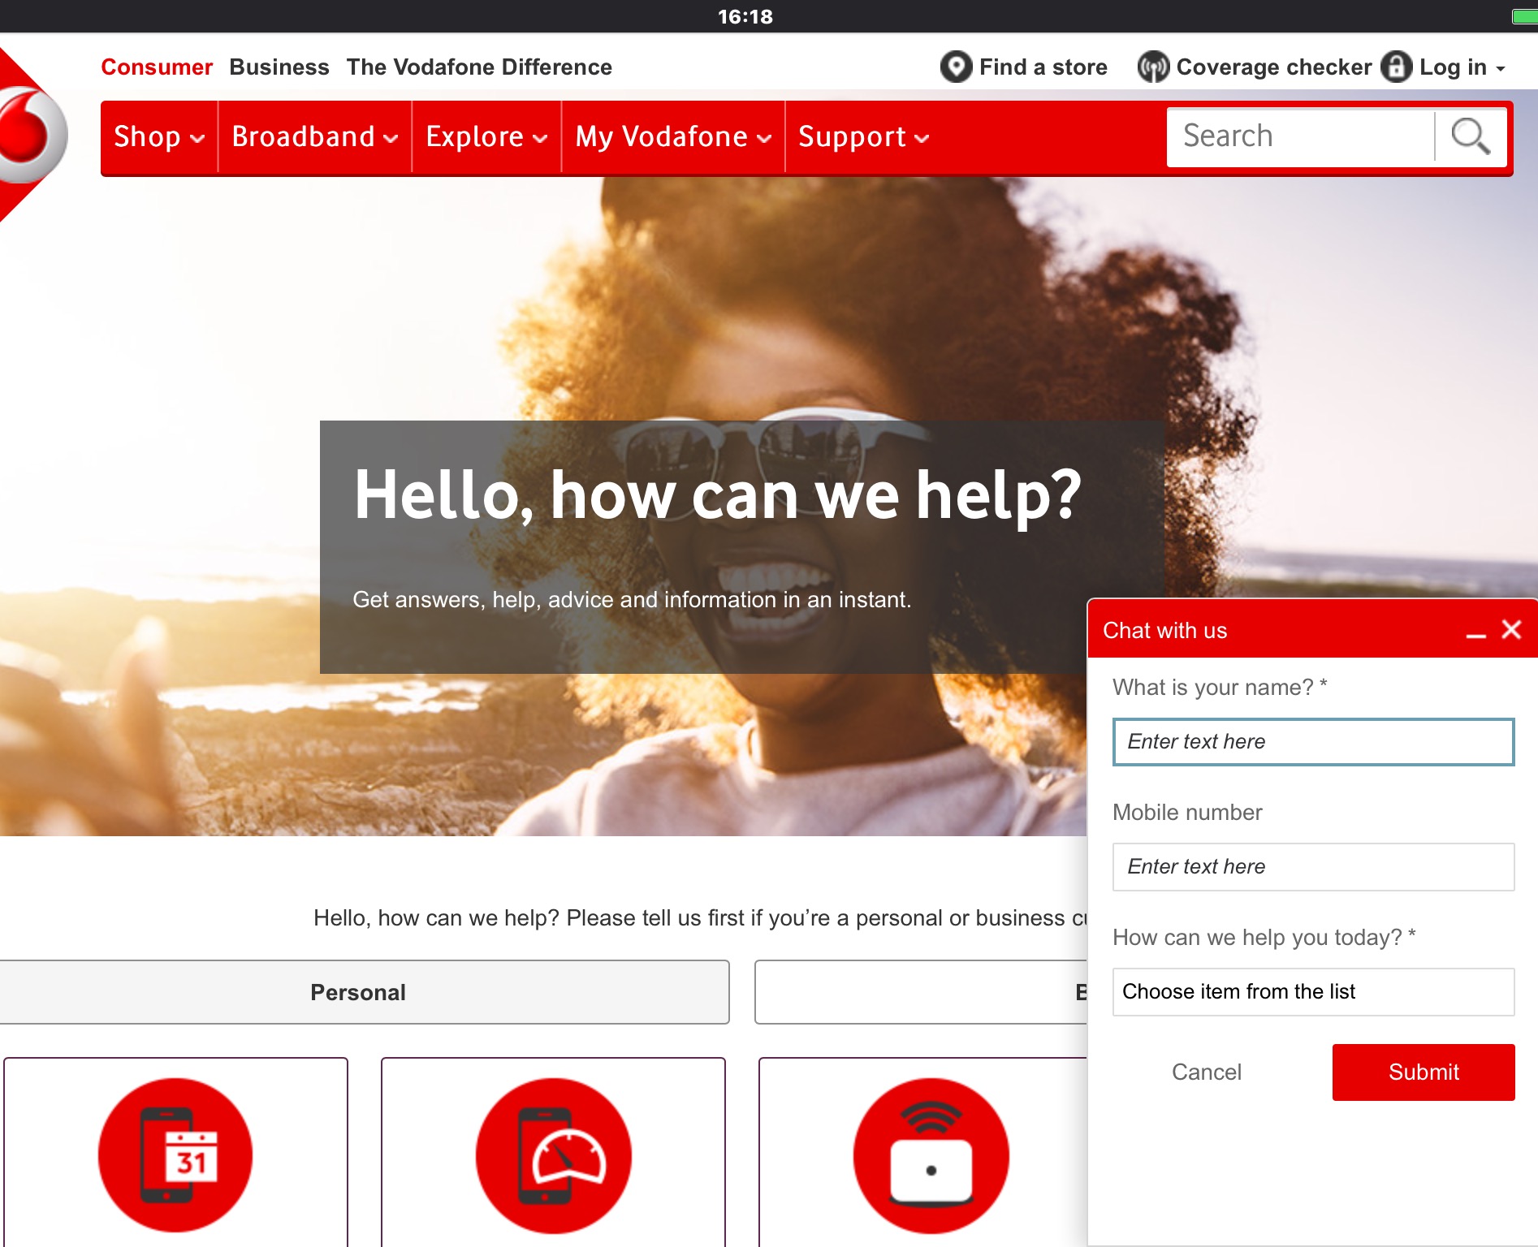The image size is (1538, 1247).
Task: Click the Coverage checker signal icon
Action: tap(1153, 67)
